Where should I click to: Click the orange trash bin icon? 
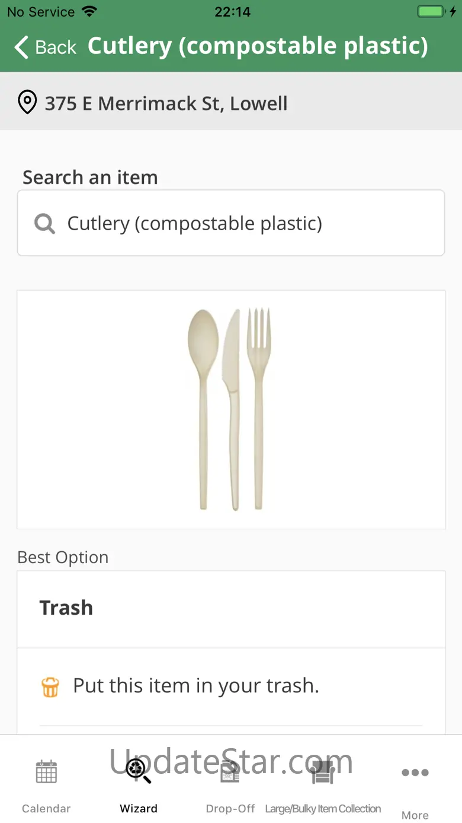tap(50, 687)
